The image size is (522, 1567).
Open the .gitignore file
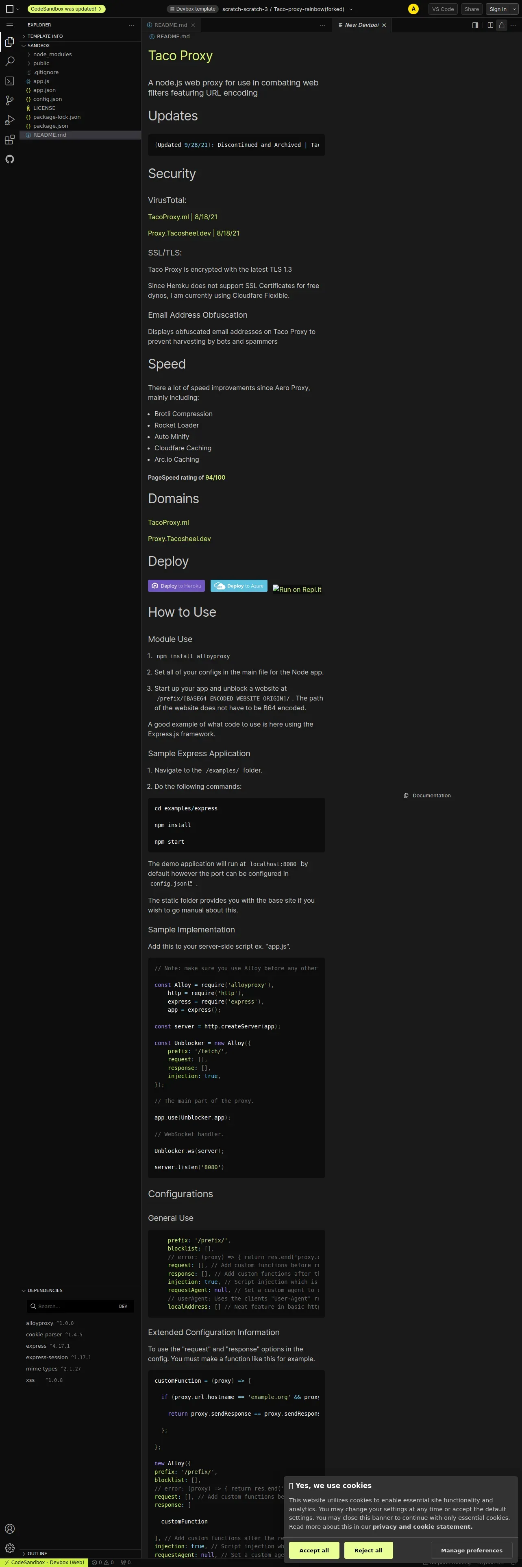point(80,72)
